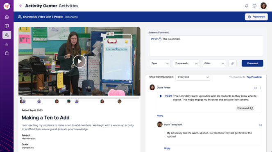Click the 00:00 timestamp in the comment box
Screen dimensions: 272x152
[154, 39]
